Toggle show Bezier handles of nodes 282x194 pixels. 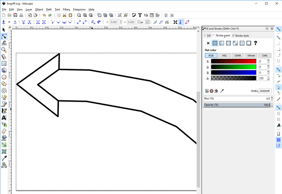coord(181,22)
